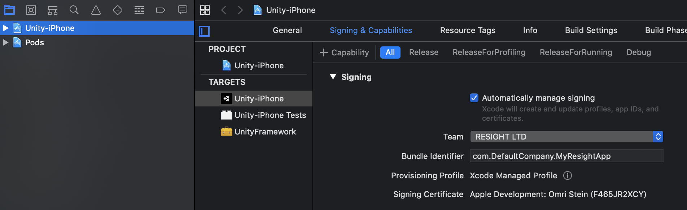
Task: Open the Resource Tags tab
Action: click(468, 31)
